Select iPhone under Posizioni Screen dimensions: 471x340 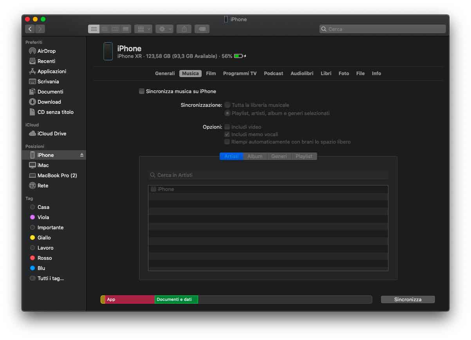tap(54, 155)
